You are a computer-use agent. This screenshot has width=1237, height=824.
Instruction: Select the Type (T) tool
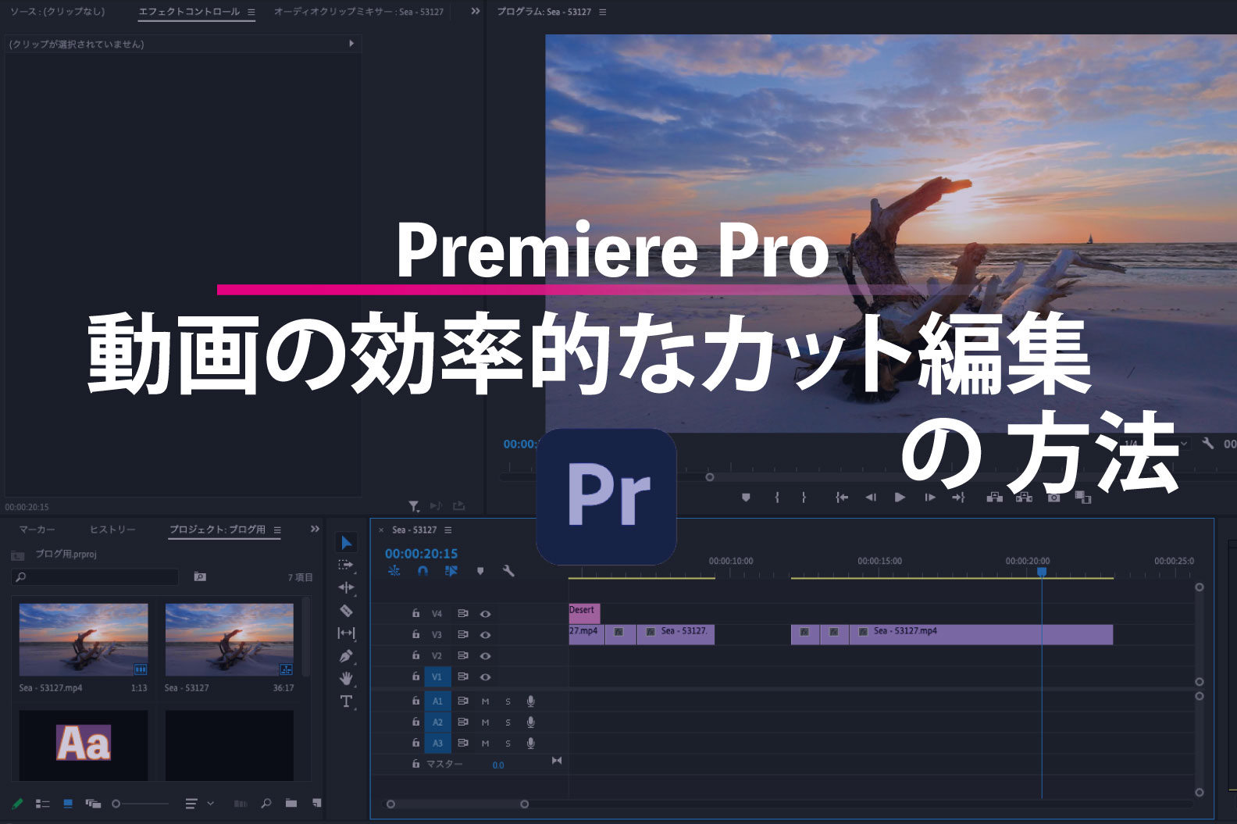click(346, 701)
